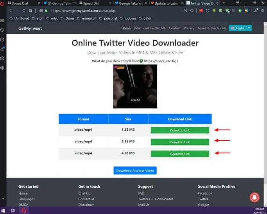Open the tab list menu button
The image size is (267, 214).
coord(237,3)
